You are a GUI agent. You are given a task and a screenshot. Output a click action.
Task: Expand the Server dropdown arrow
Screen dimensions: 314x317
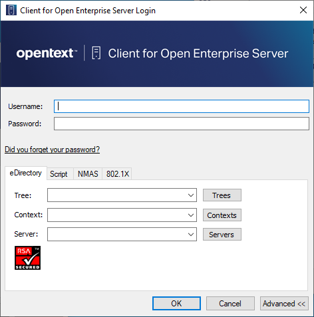pyautogui.click(x=191, y=234)
